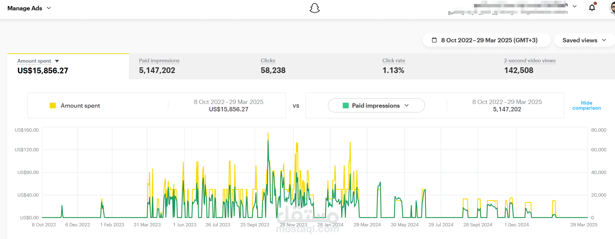Select the 2-second video views tab
615x239 pixels.
coord(555,66)
